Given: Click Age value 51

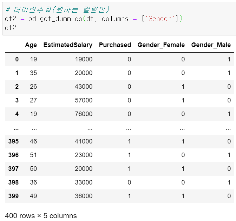Looking at the screenshot, I should [33, 155].
